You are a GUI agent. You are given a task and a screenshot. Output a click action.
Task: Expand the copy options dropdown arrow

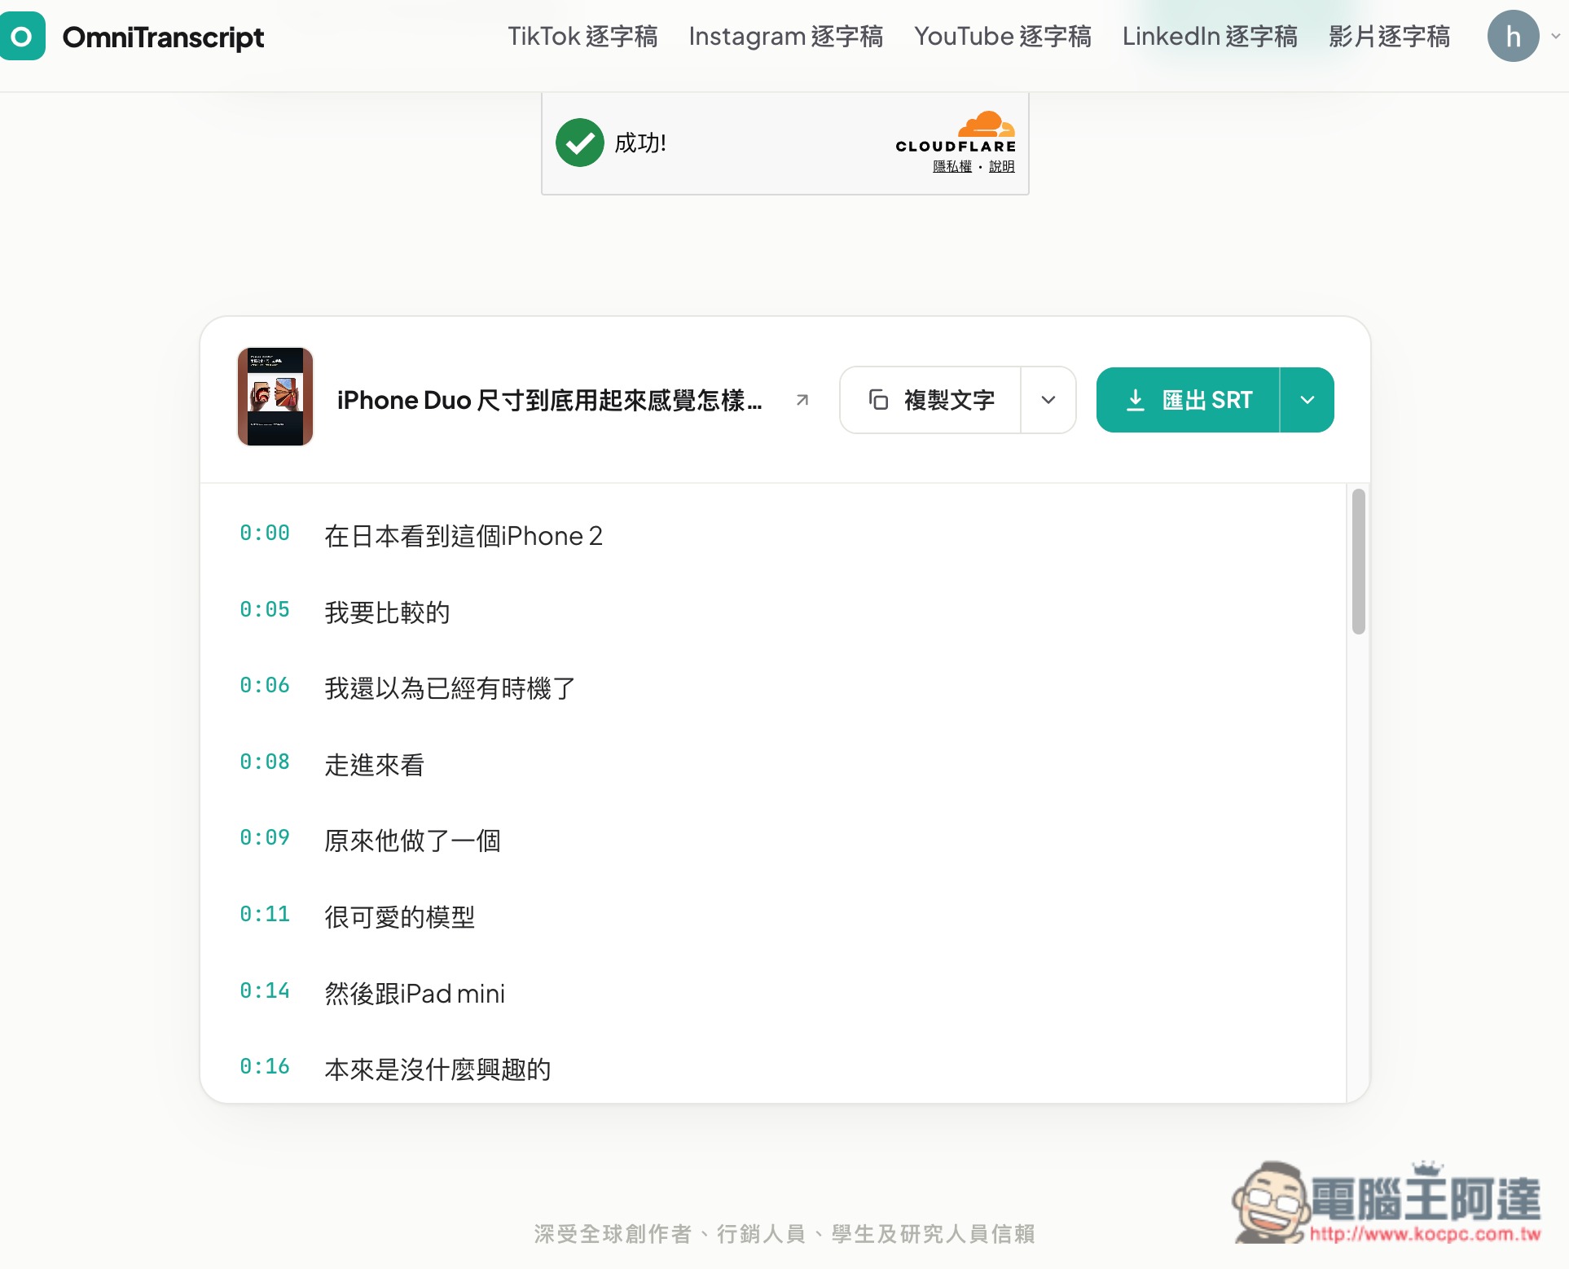pos(1048,400)
